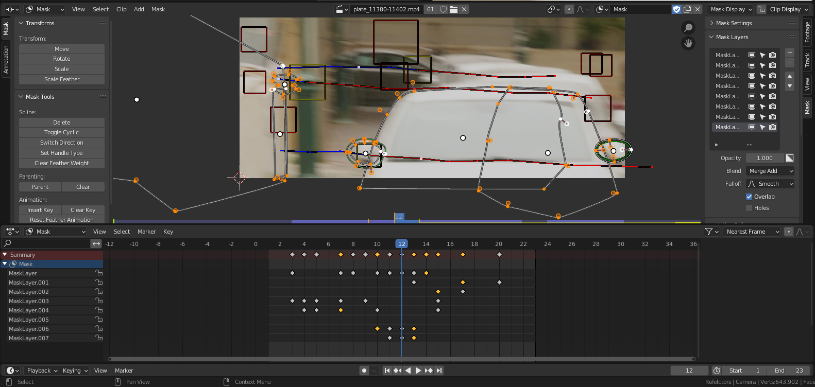This screenshot has width=815, height=387.
Task: Expand the Mask Settings panel
Action: click(734, 23)
